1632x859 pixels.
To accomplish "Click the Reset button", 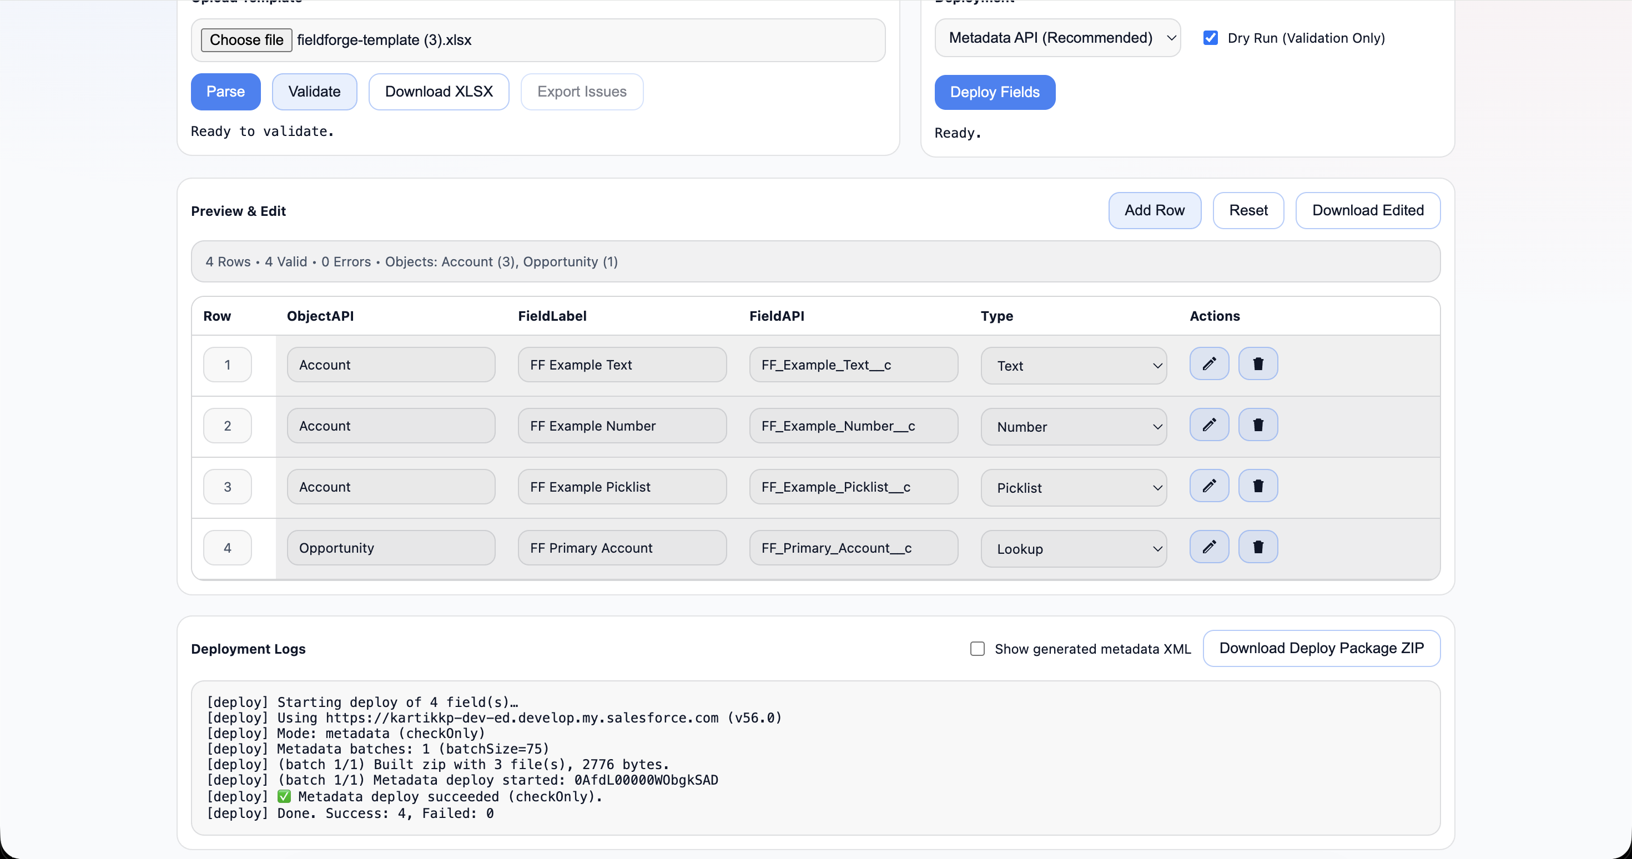I will [1248, 210].
